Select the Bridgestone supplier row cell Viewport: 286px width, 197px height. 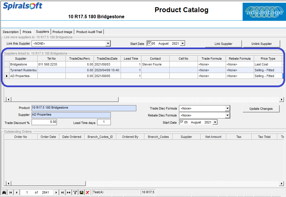pos(23,64)
